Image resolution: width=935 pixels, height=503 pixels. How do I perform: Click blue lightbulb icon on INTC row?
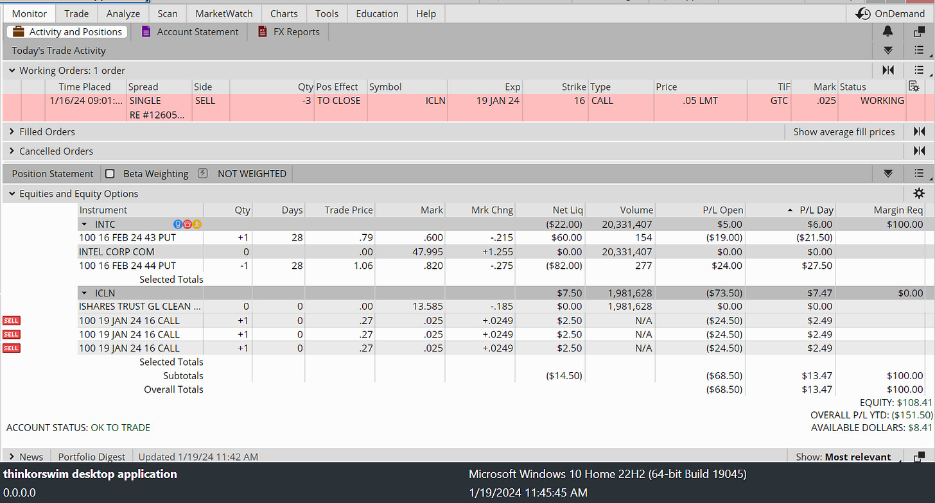pyautogui.click(x=178, y=224)
